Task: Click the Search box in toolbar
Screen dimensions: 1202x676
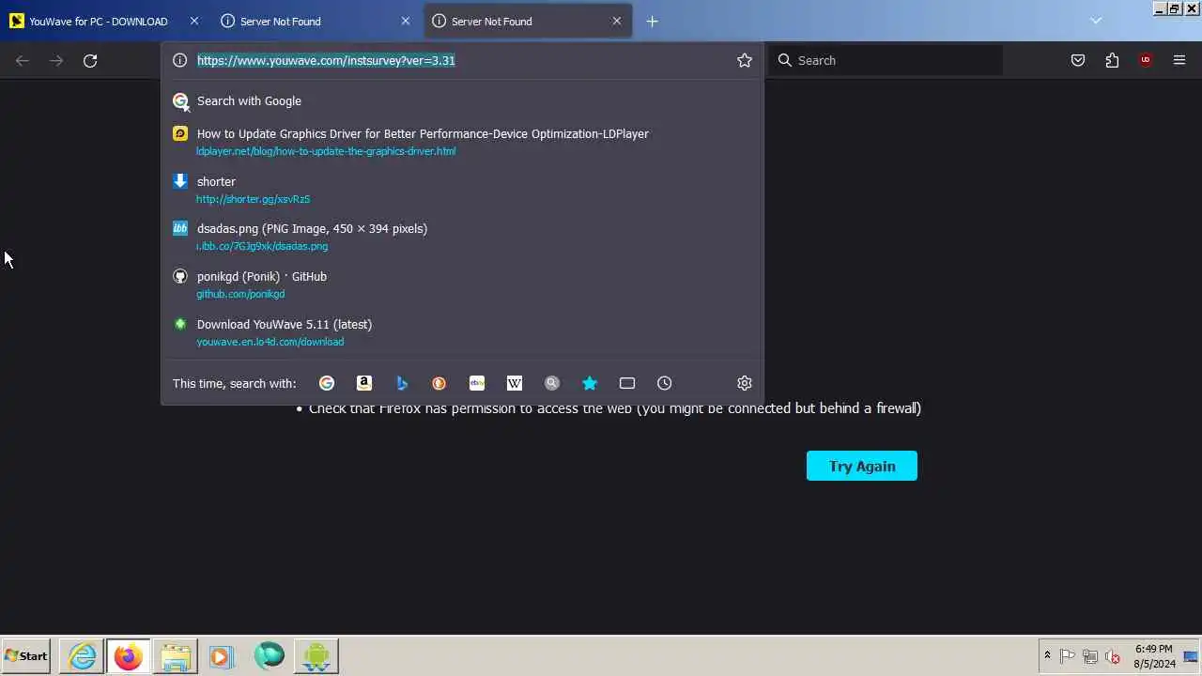Action: (x=886, y=60)
